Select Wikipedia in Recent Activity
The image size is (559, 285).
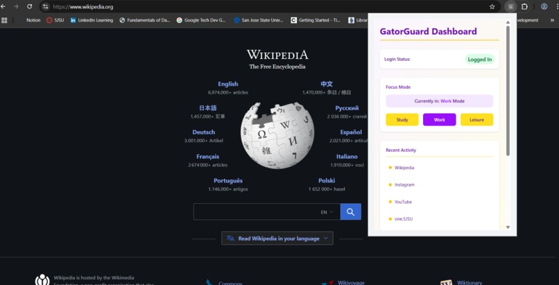(404, 167)
